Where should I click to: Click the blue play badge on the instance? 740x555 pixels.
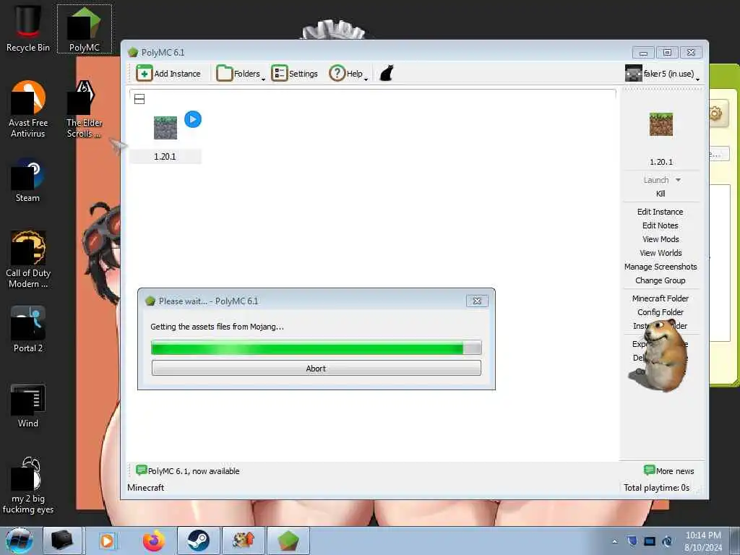point(192,119)
